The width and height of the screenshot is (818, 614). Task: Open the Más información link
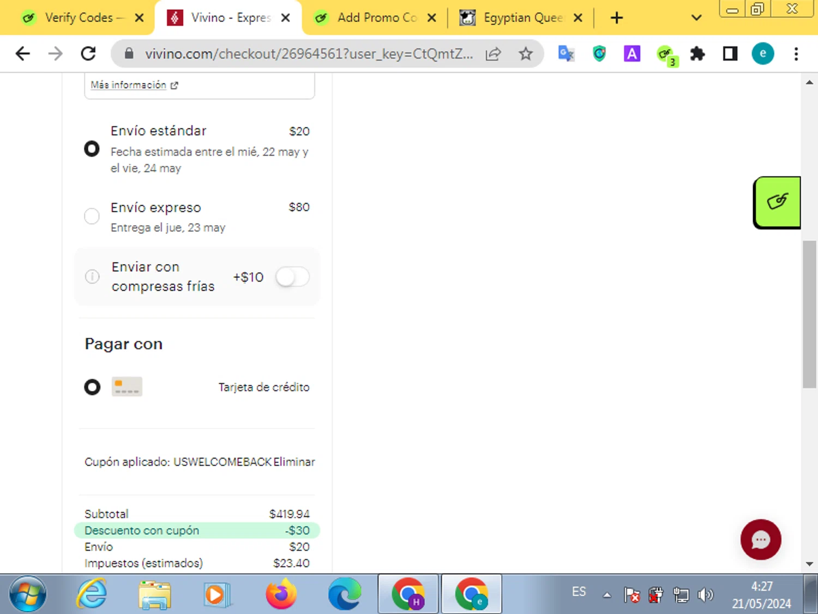click(134, 85)
